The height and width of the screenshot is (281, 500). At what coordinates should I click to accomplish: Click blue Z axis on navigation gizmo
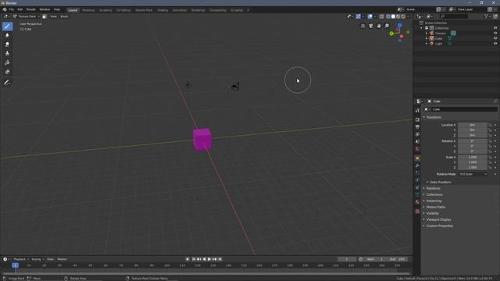point(399,25)
